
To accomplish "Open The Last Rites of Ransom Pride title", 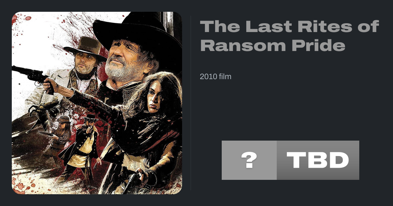I will (290, 36).
